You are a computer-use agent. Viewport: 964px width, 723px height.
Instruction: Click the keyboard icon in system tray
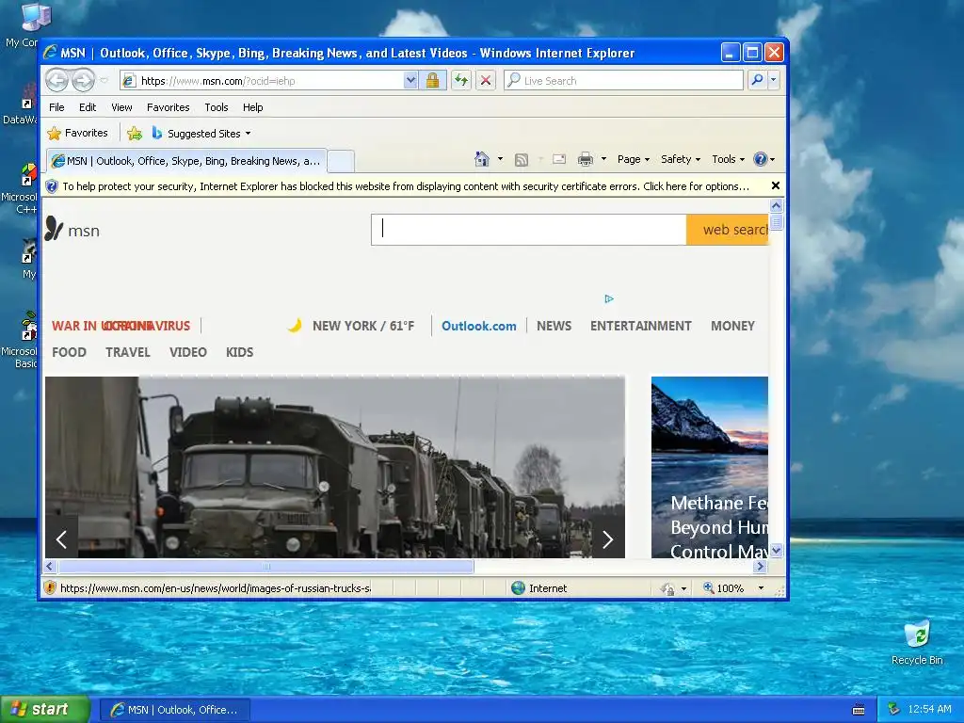coord(859,710)
